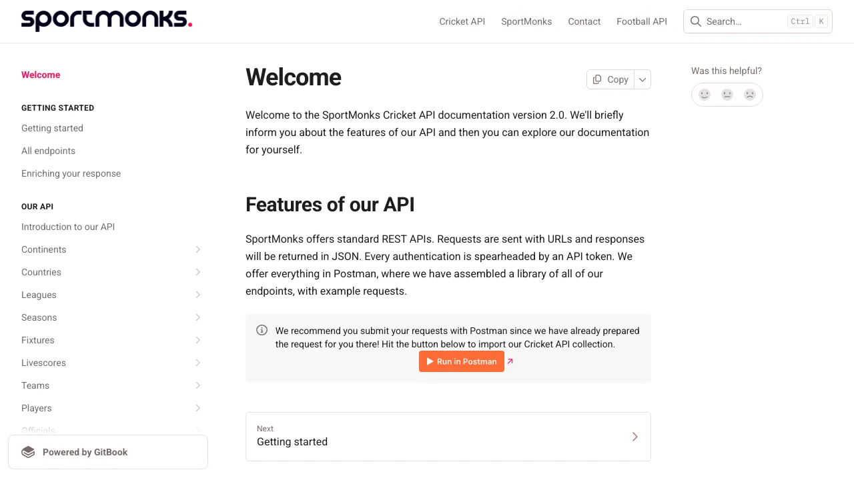Expand the Teams section
Screen dimensions: 854x480
coord(197,385)
